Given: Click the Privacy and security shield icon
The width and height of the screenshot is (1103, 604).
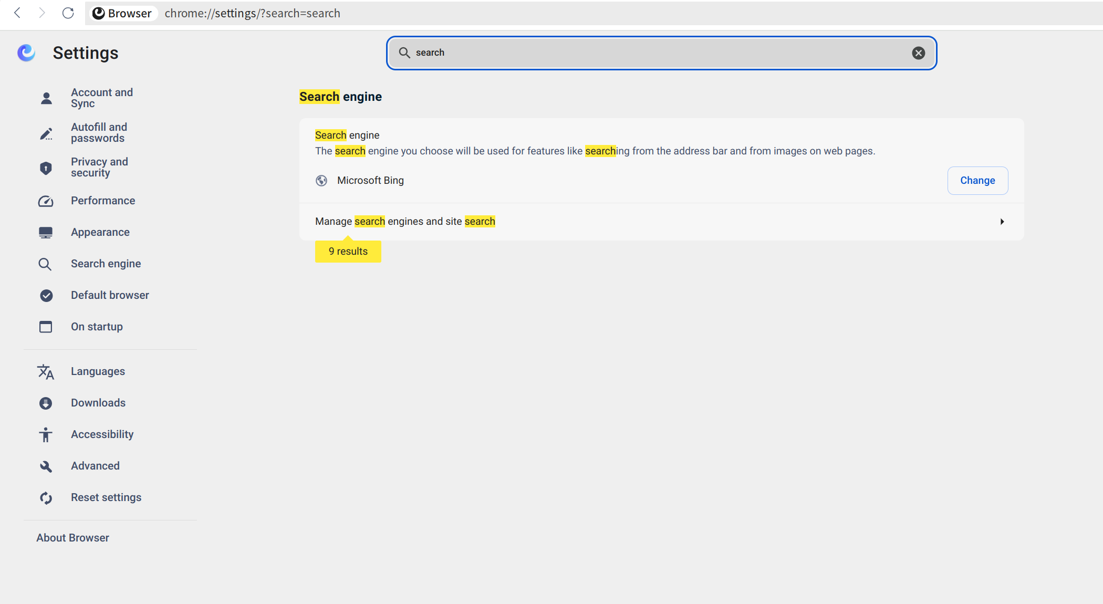Looking at the screenshot, I should pos(46,168).
